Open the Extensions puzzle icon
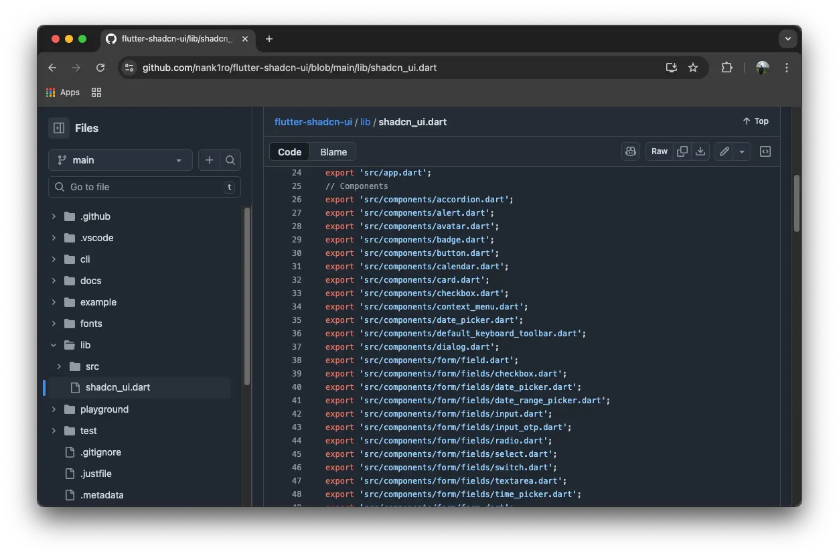Viewport: 839px width, 556px height. [x=727, y=68]
